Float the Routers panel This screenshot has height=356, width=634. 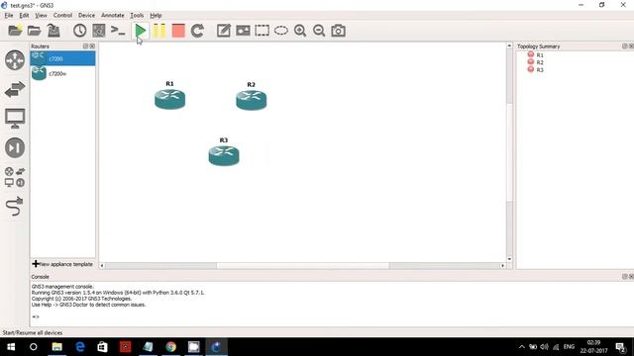[85, 46]
